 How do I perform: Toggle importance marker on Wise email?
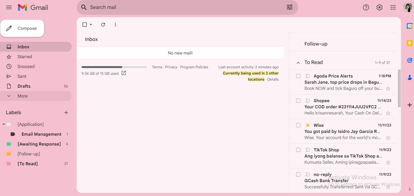click(x=307, y=125)
